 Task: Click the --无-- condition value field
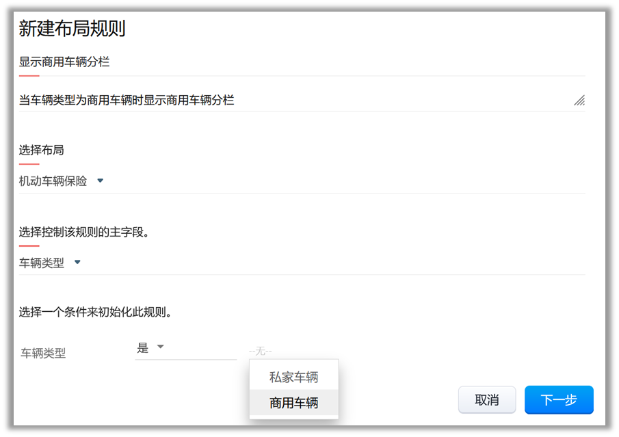click(x=261, y=351)
